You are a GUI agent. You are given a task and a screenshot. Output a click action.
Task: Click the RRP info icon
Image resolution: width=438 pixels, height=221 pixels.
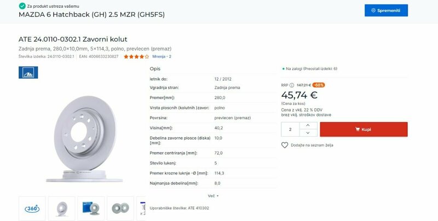coord(292,85)
